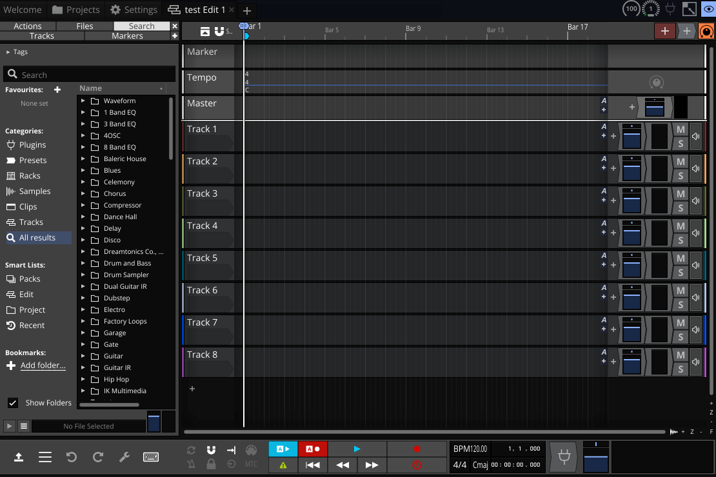This screenshot has height=477, width=716.
Task: Click the computer keyboard icon
Action: (x=151, y=457)
